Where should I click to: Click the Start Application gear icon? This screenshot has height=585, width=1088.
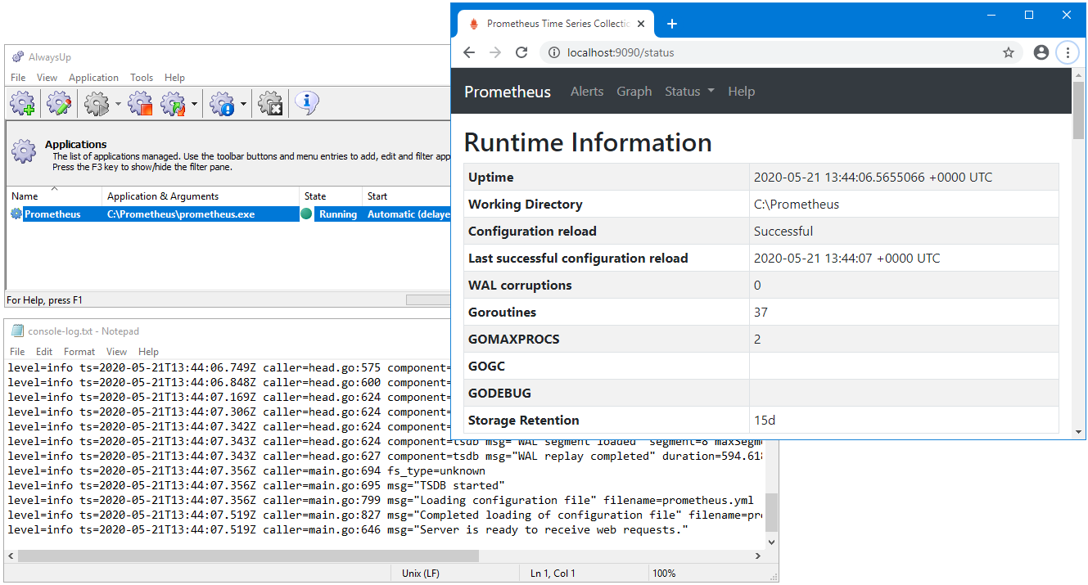(x=97, y=104)
